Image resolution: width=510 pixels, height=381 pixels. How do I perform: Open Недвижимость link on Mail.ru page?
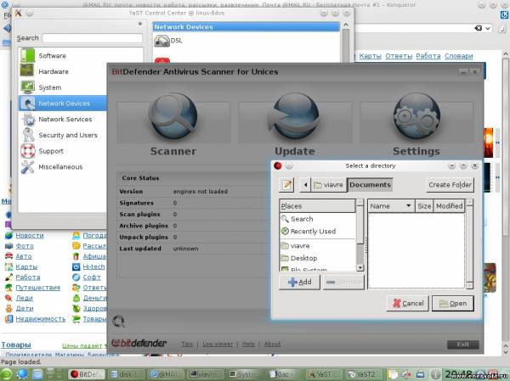[x=41, y=319]
